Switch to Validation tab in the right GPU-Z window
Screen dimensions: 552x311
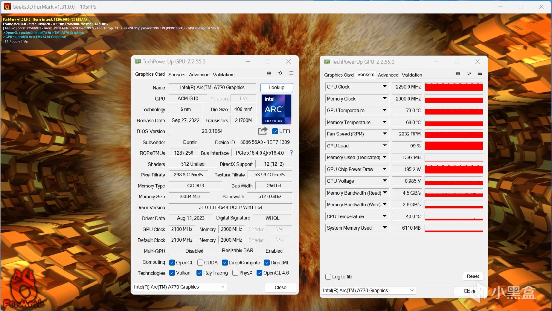[412, 75]
